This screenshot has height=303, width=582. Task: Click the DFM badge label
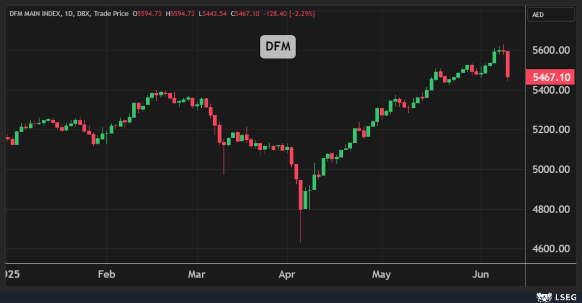[x=278, y=47]
